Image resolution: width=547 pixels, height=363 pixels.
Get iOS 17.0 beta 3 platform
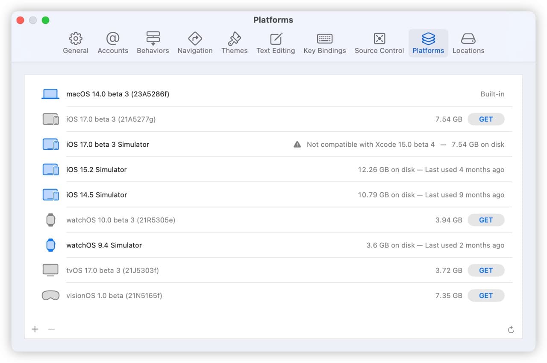(486, 119)
